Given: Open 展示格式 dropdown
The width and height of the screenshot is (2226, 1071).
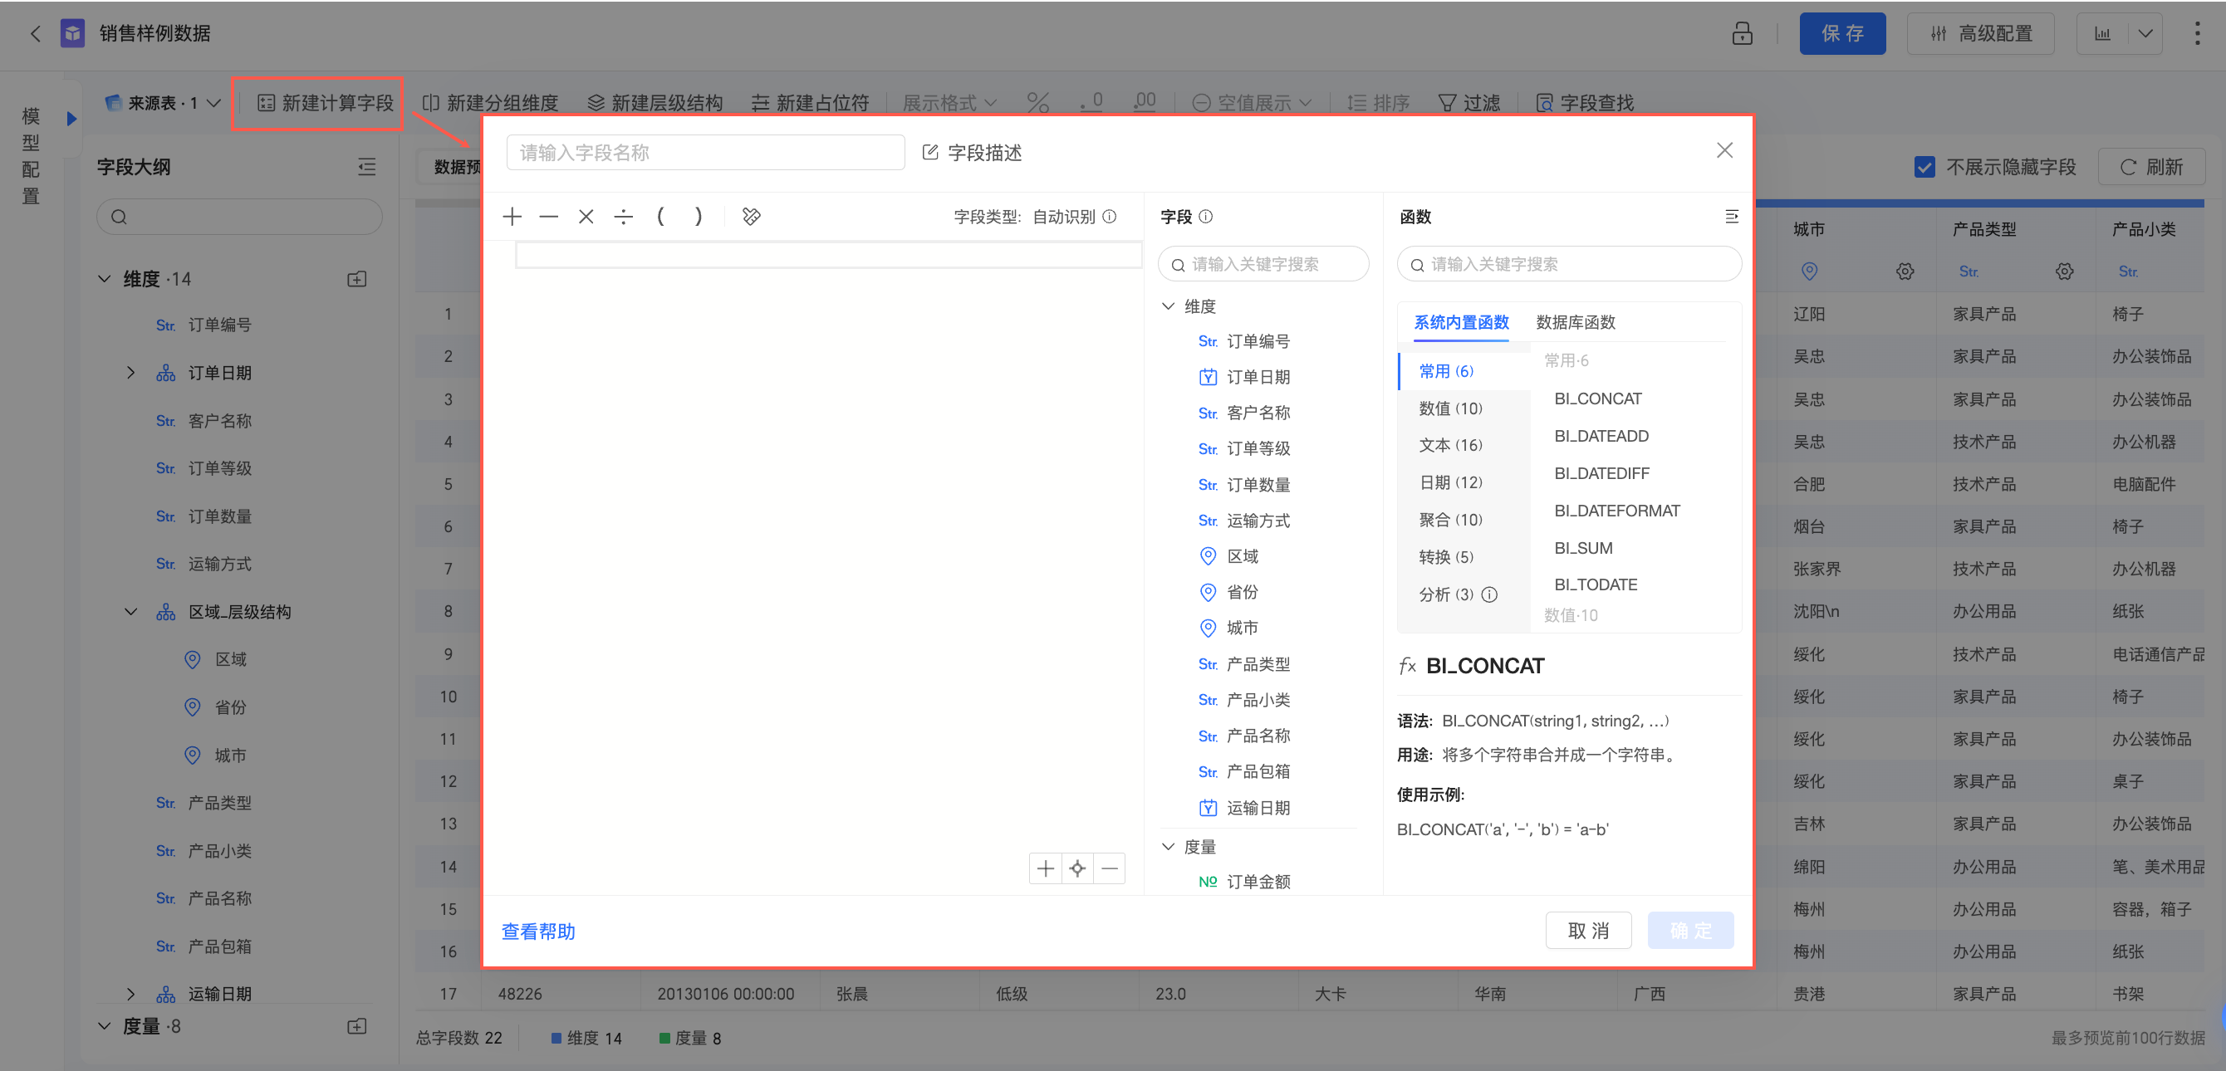Looking at the screenshot, I should pos(949,103).
